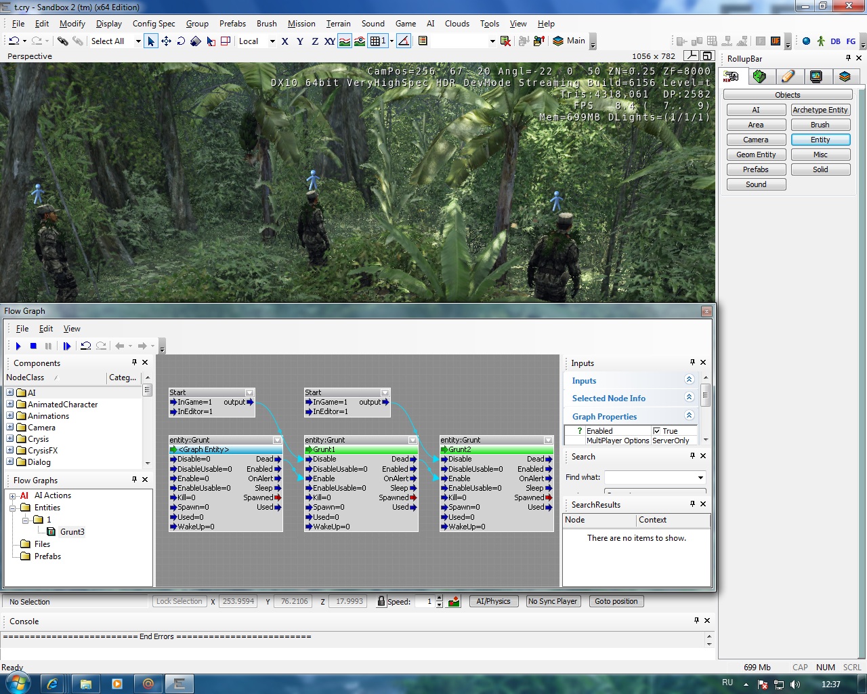Collapse Entities in Flow Graphs tree
Screen dimensions: 867x694
pyautogui.click(x=12, y=508)
